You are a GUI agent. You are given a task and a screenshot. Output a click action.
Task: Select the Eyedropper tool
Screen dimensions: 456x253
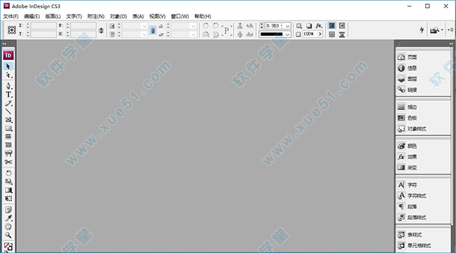coord(8,218)
